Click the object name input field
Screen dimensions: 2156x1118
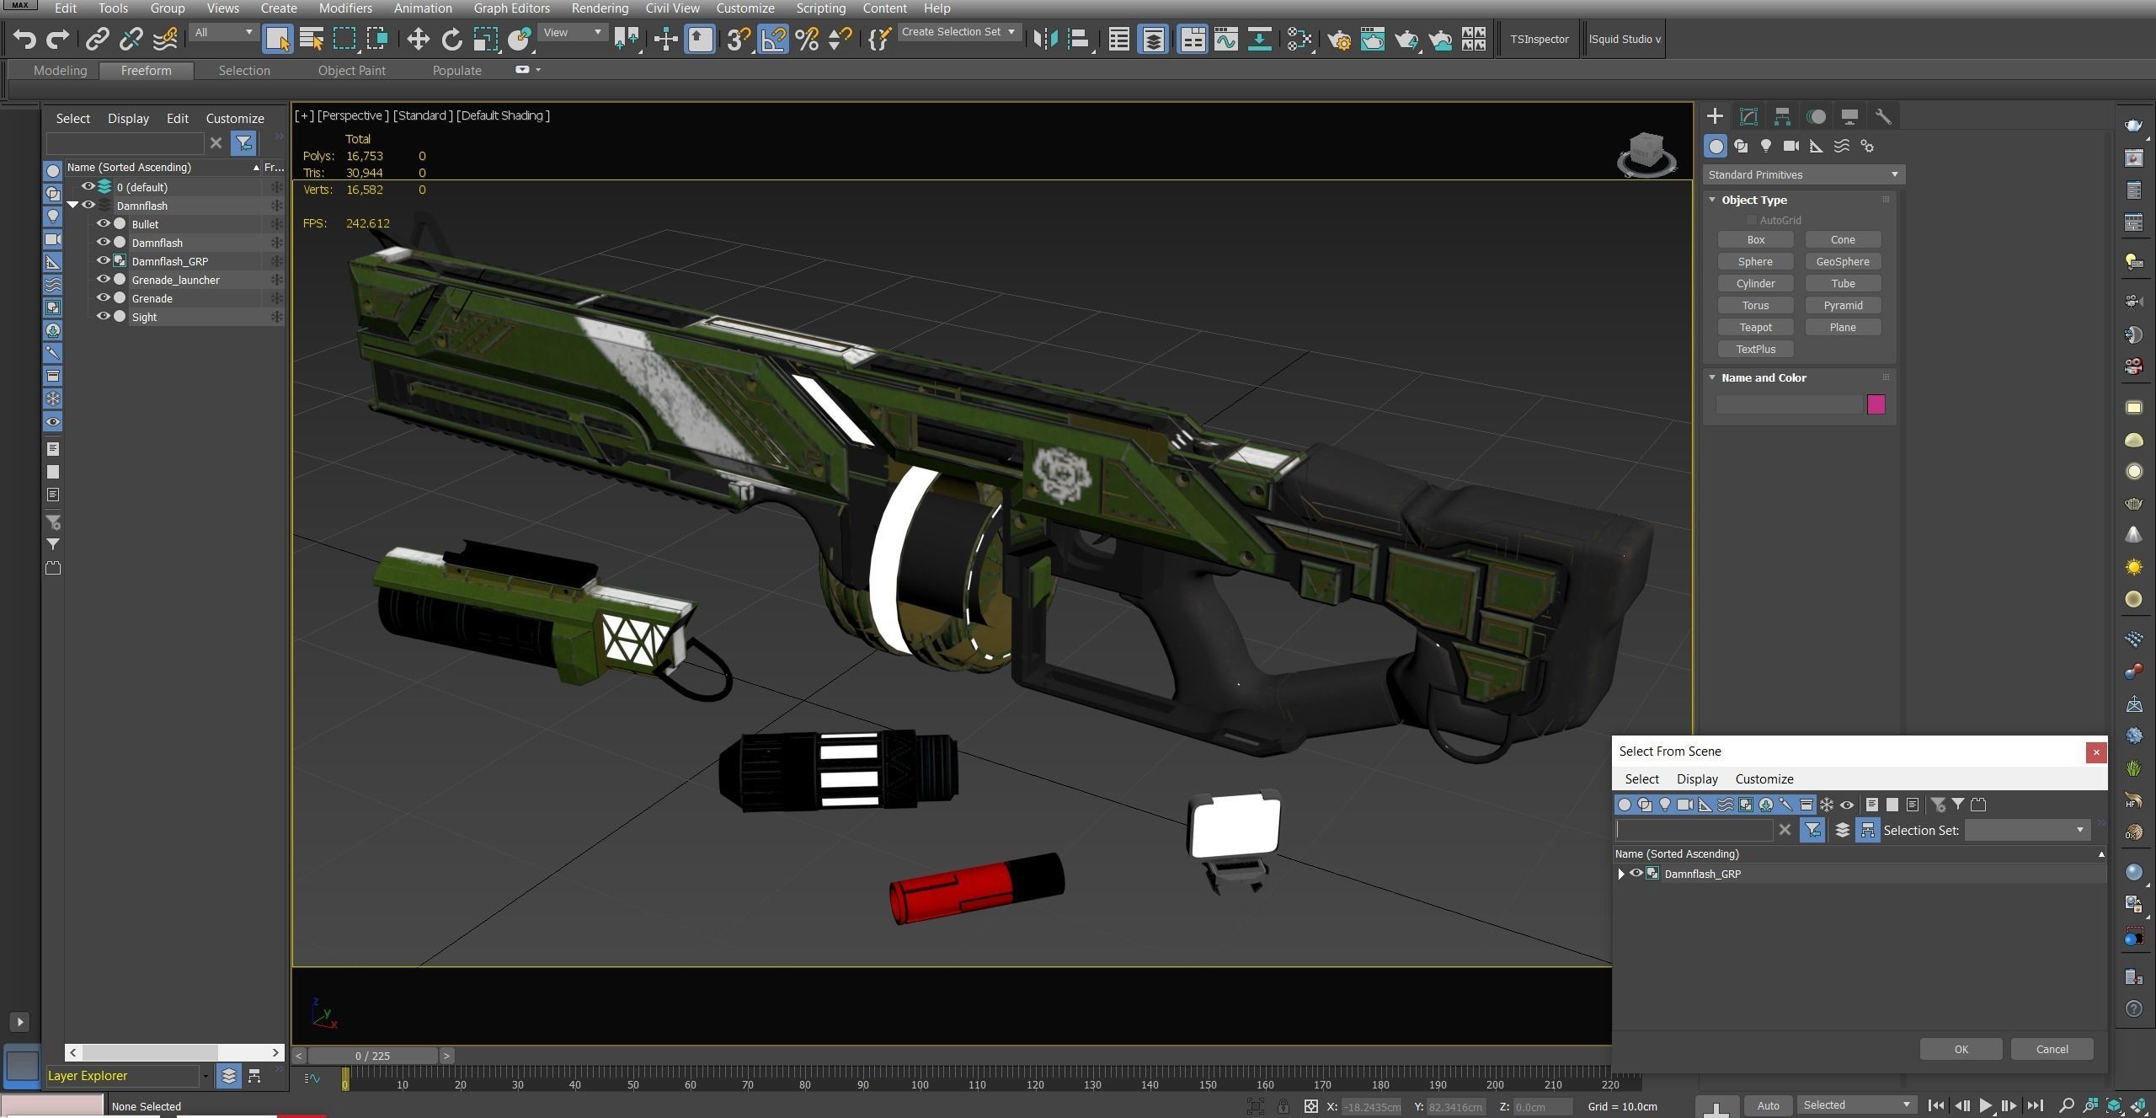click(x=1790, y=404)
